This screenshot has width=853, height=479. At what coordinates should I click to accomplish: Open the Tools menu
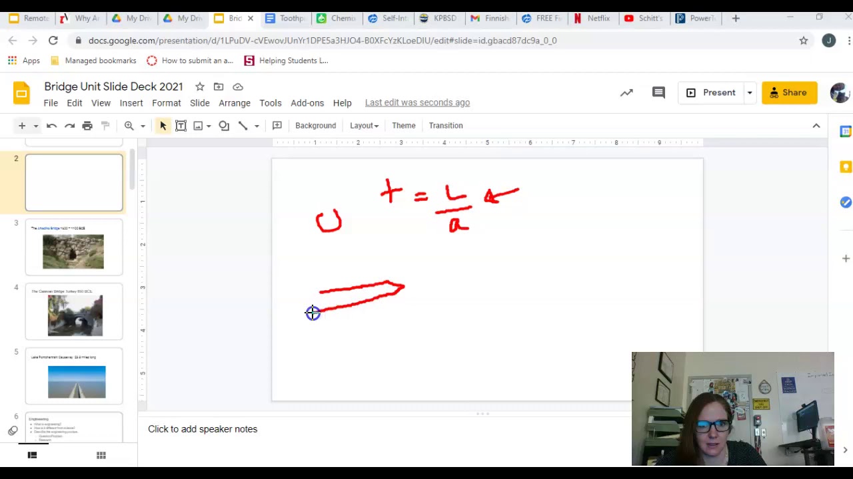click(x=271, y=103)
